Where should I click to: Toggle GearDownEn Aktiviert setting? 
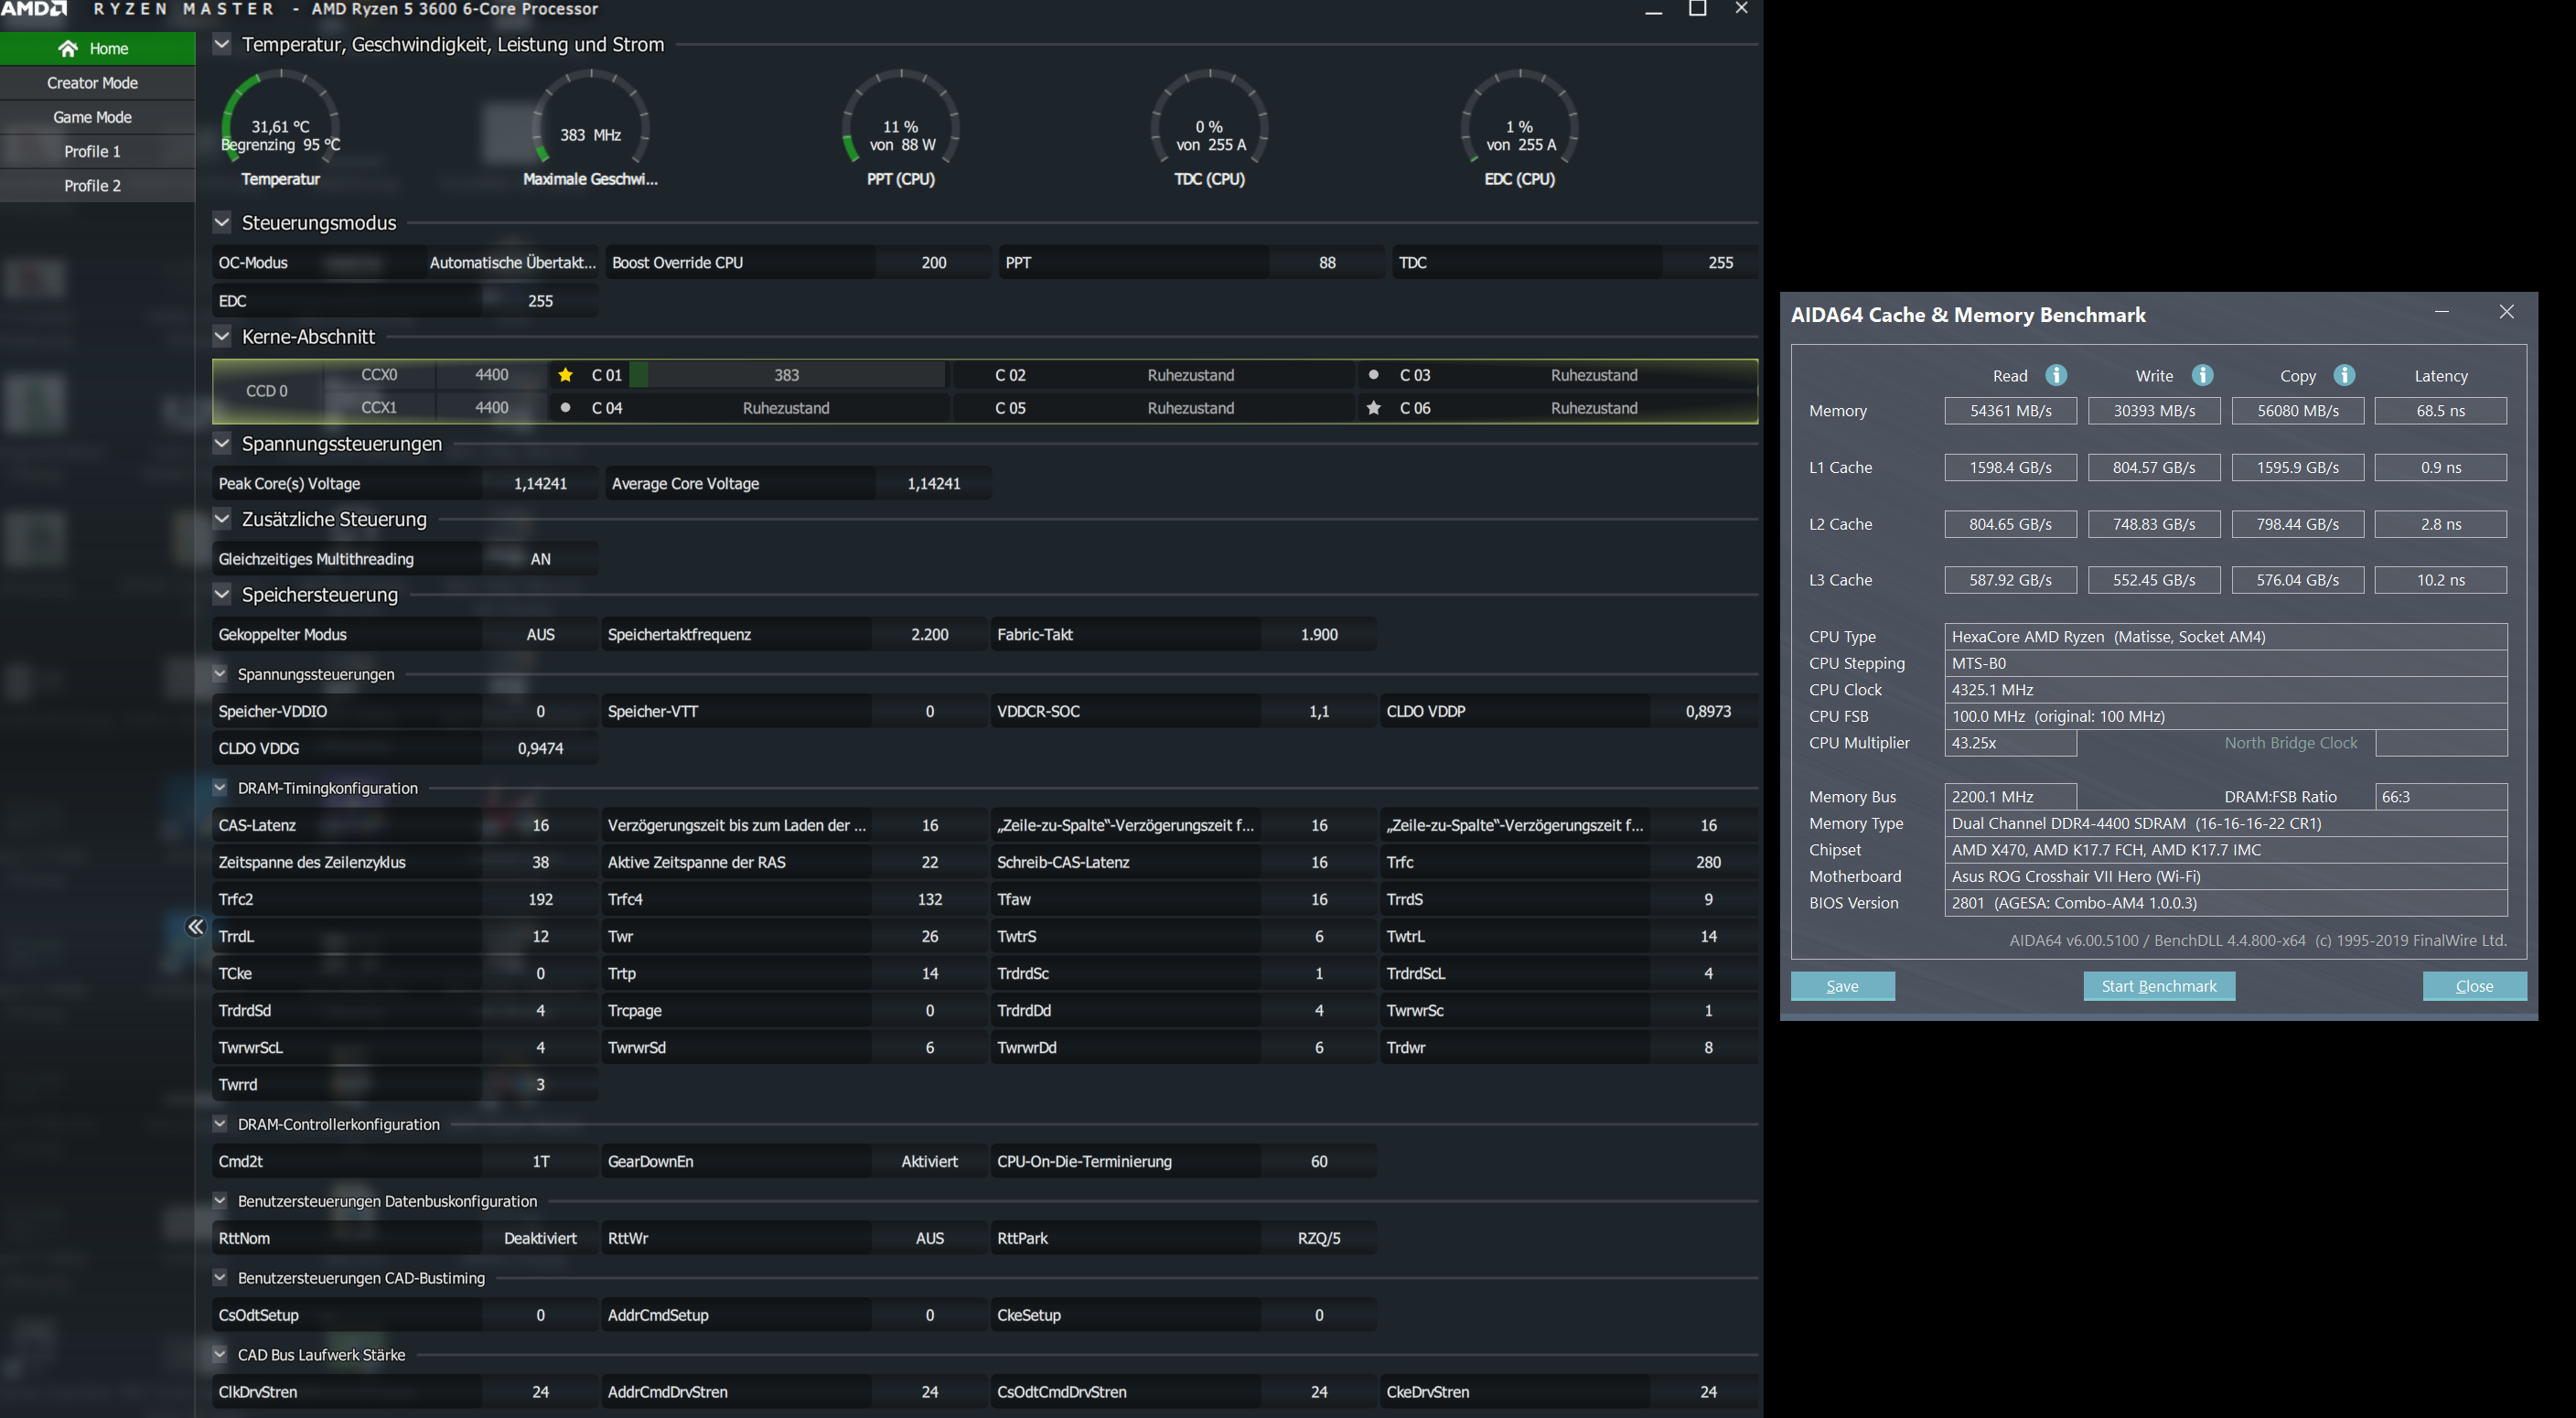[929, 1162]
